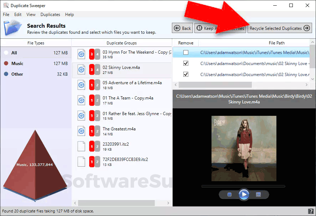Open the View menu
Image resolution: width=316 pixels, height=216 pixels.
(x=31, y=15)
